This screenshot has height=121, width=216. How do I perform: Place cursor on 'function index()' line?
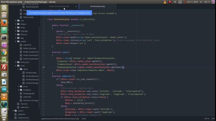click(61, 52)
